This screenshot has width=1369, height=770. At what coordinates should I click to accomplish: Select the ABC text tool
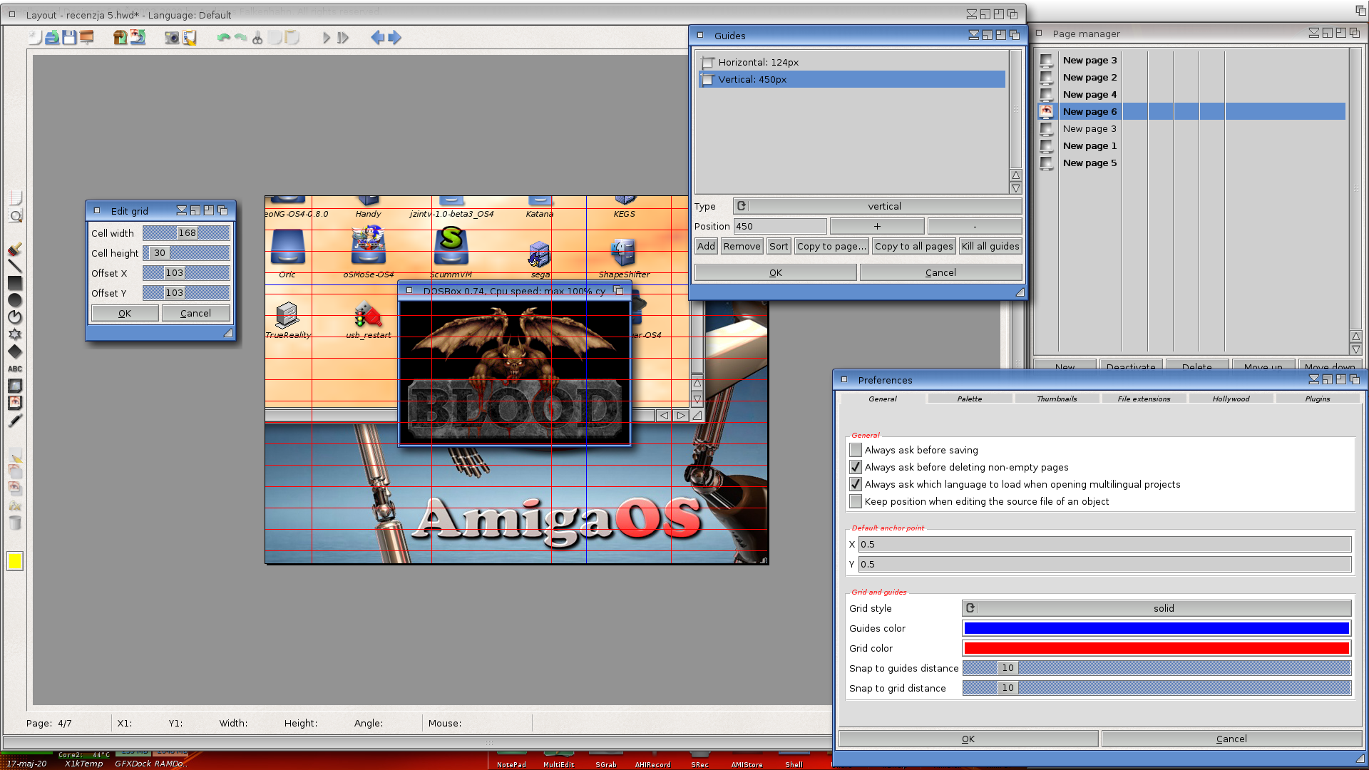15,369
